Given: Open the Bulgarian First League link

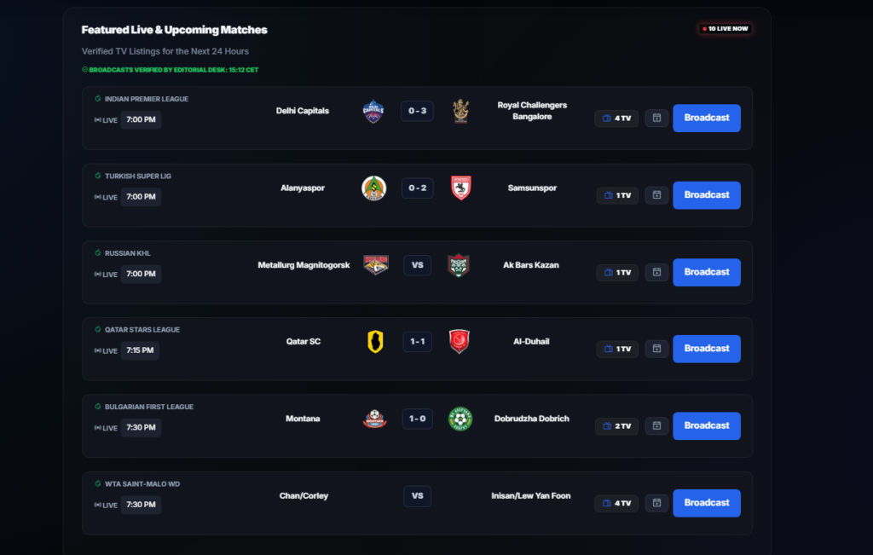Looking at the screenshot, I should point(148,407).
